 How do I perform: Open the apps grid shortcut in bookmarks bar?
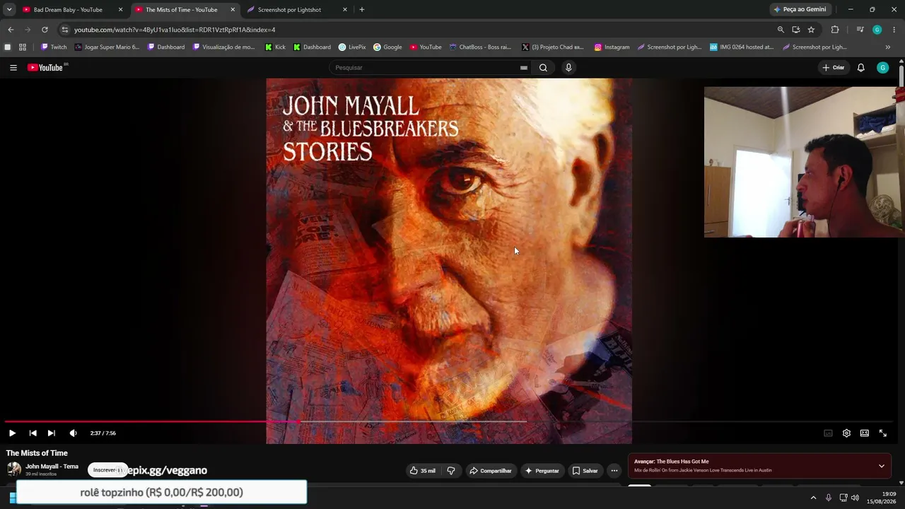(x=23, y=47)
